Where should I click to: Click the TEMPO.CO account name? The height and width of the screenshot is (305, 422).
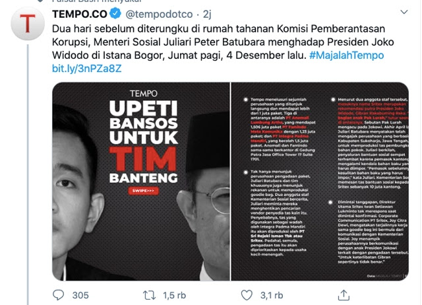click(x=80, y=14)
